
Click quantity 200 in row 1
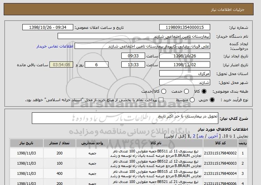pos(59,153)
